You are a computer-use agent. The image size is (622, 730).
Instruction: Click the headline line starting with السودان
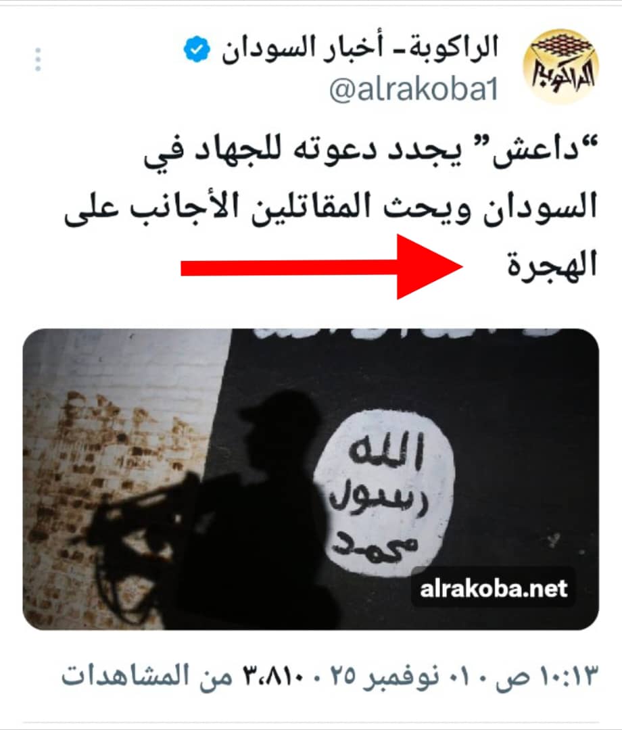click(331, 207)
